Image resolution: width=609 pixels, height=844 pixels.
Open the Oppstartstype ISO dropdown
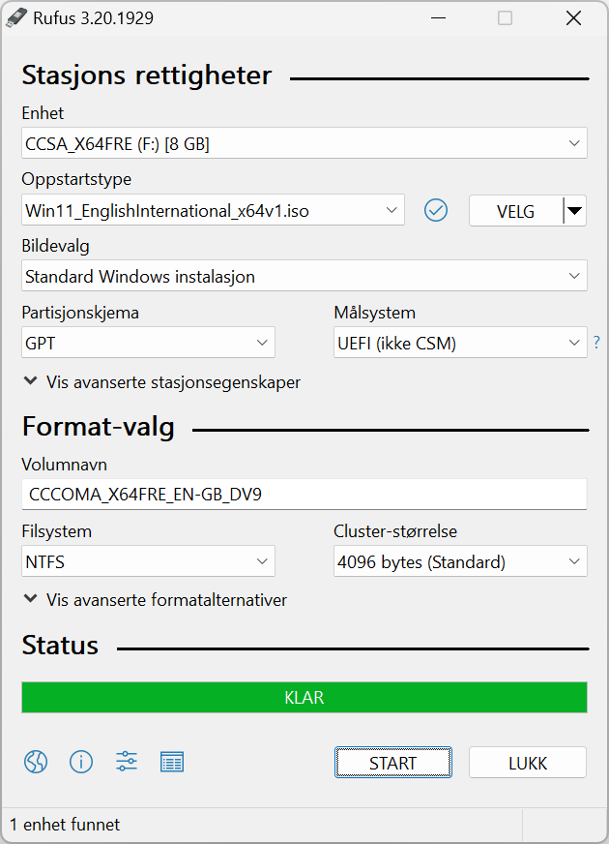213,210
